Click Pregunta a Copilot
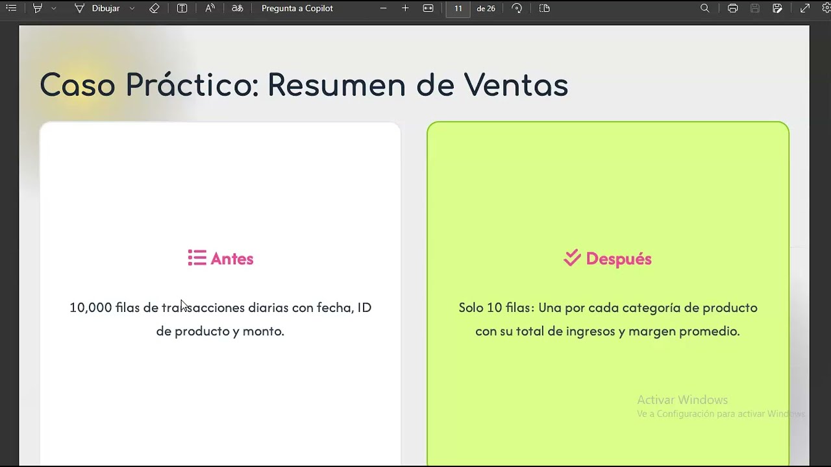The width and height of the screenshot is (831, 467). pyautogui.click(x=297, y=8)
